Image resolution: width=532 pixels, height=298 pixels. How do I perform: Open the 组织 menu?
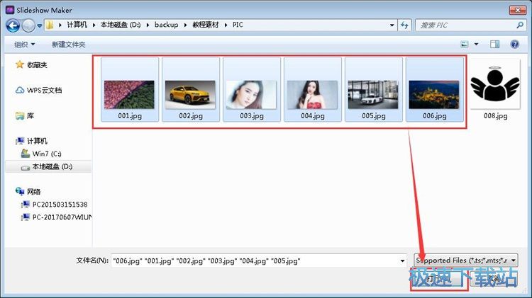click(x=24, y=45)
